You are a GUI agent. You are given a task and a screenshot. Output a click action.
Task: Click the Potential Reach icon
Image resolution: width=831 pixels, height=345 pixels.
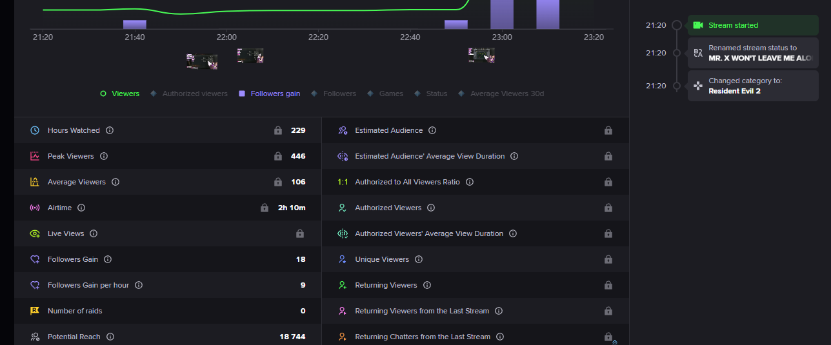click(35, 337)
